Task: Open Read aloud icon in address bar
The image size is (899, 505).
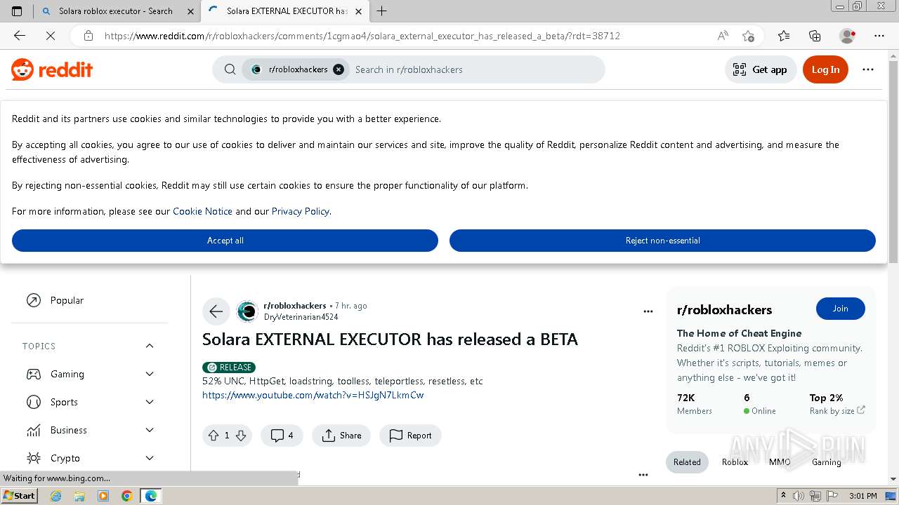Action: pyautogui.click(x=722, y=36)
